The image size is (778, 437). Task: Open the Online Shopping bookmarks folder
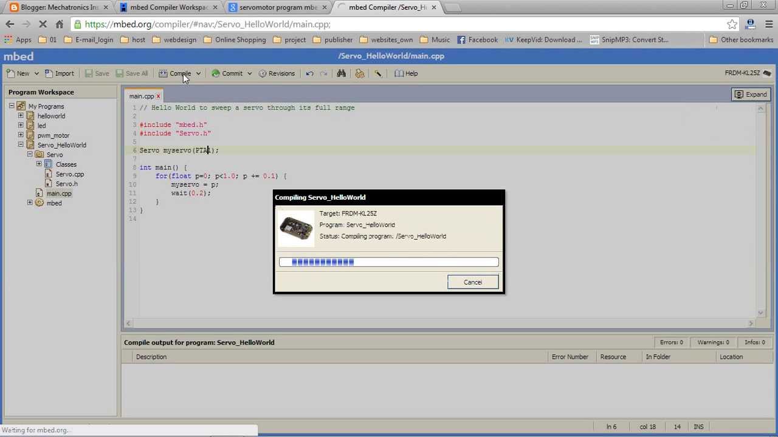235,39
